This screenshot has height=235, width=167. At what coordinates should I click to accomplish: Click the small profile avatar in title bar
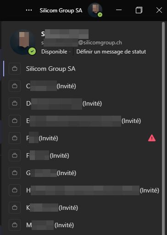click(x=95, y=10)
